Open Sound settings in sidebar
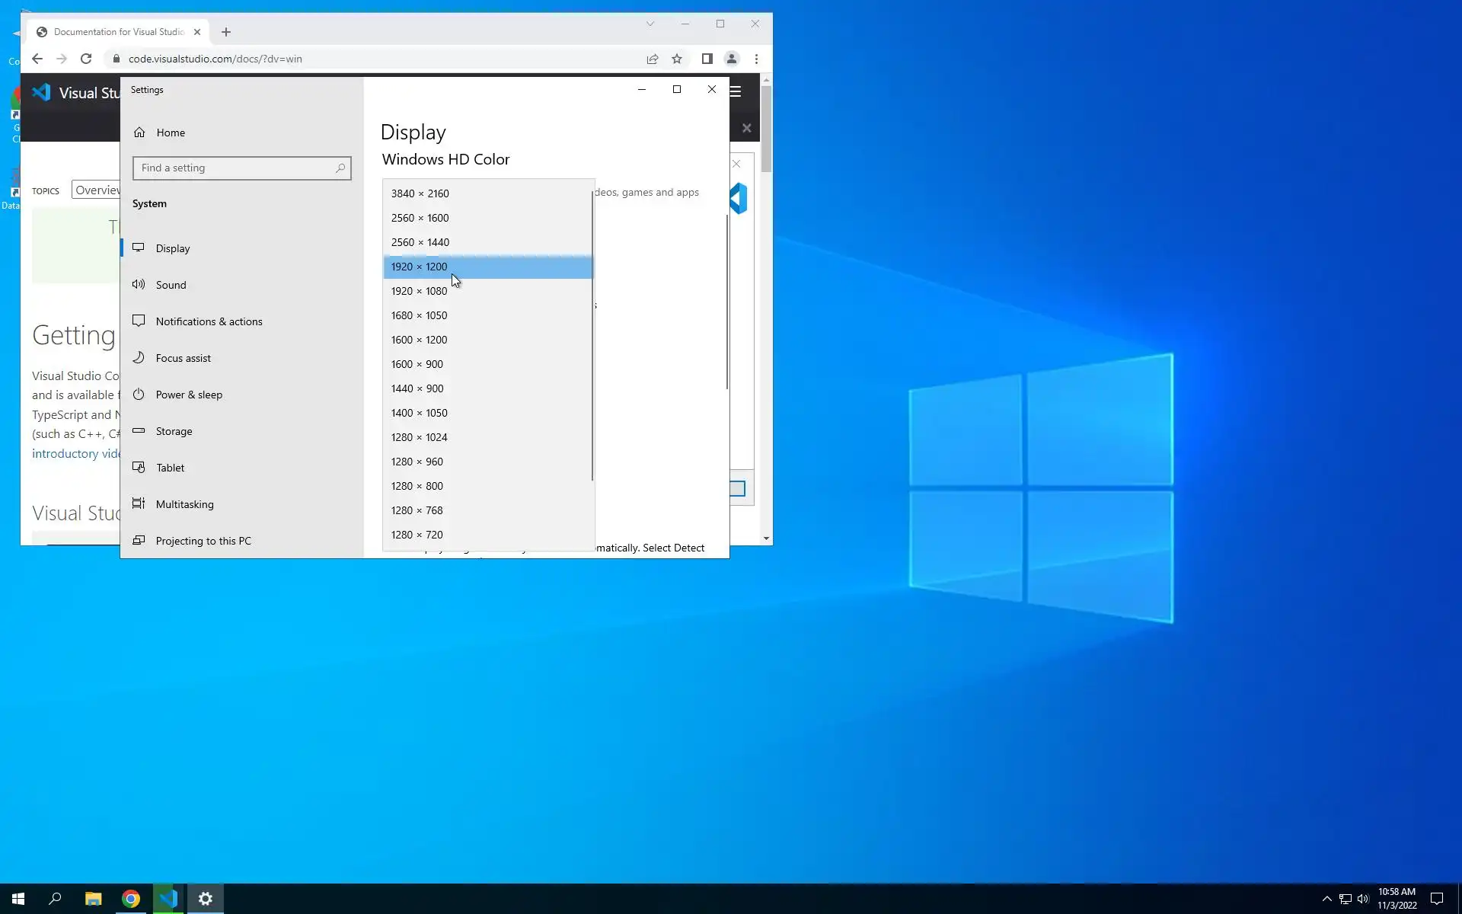 pyautogui.click(x=171, y=285)
